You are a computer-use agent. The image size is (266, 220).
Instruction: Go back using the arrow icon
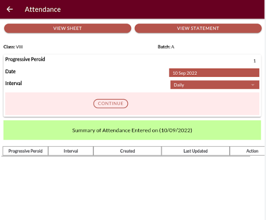[x=10, y=9]
